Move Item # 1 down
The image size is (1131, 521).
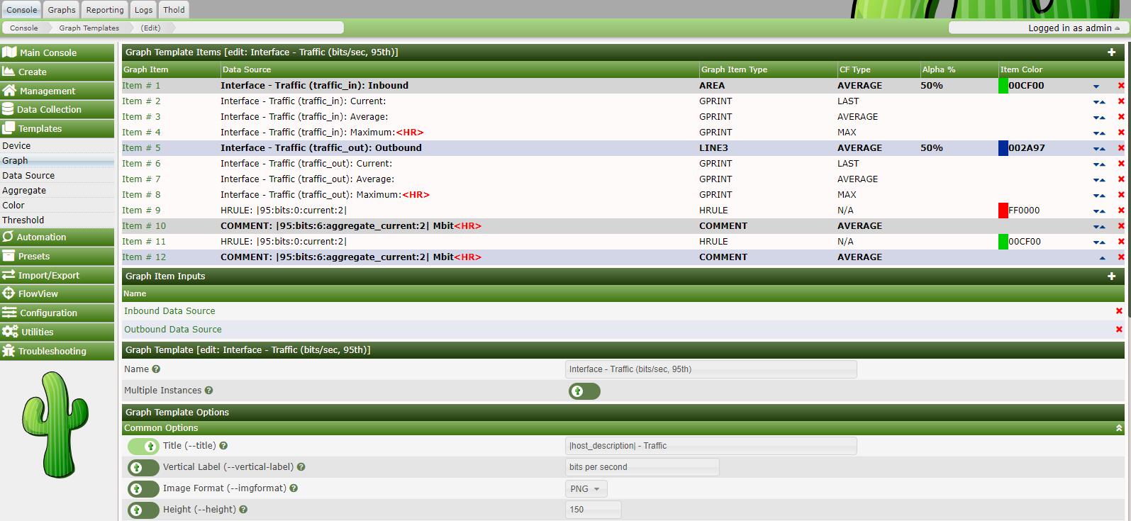(1096, 86)
